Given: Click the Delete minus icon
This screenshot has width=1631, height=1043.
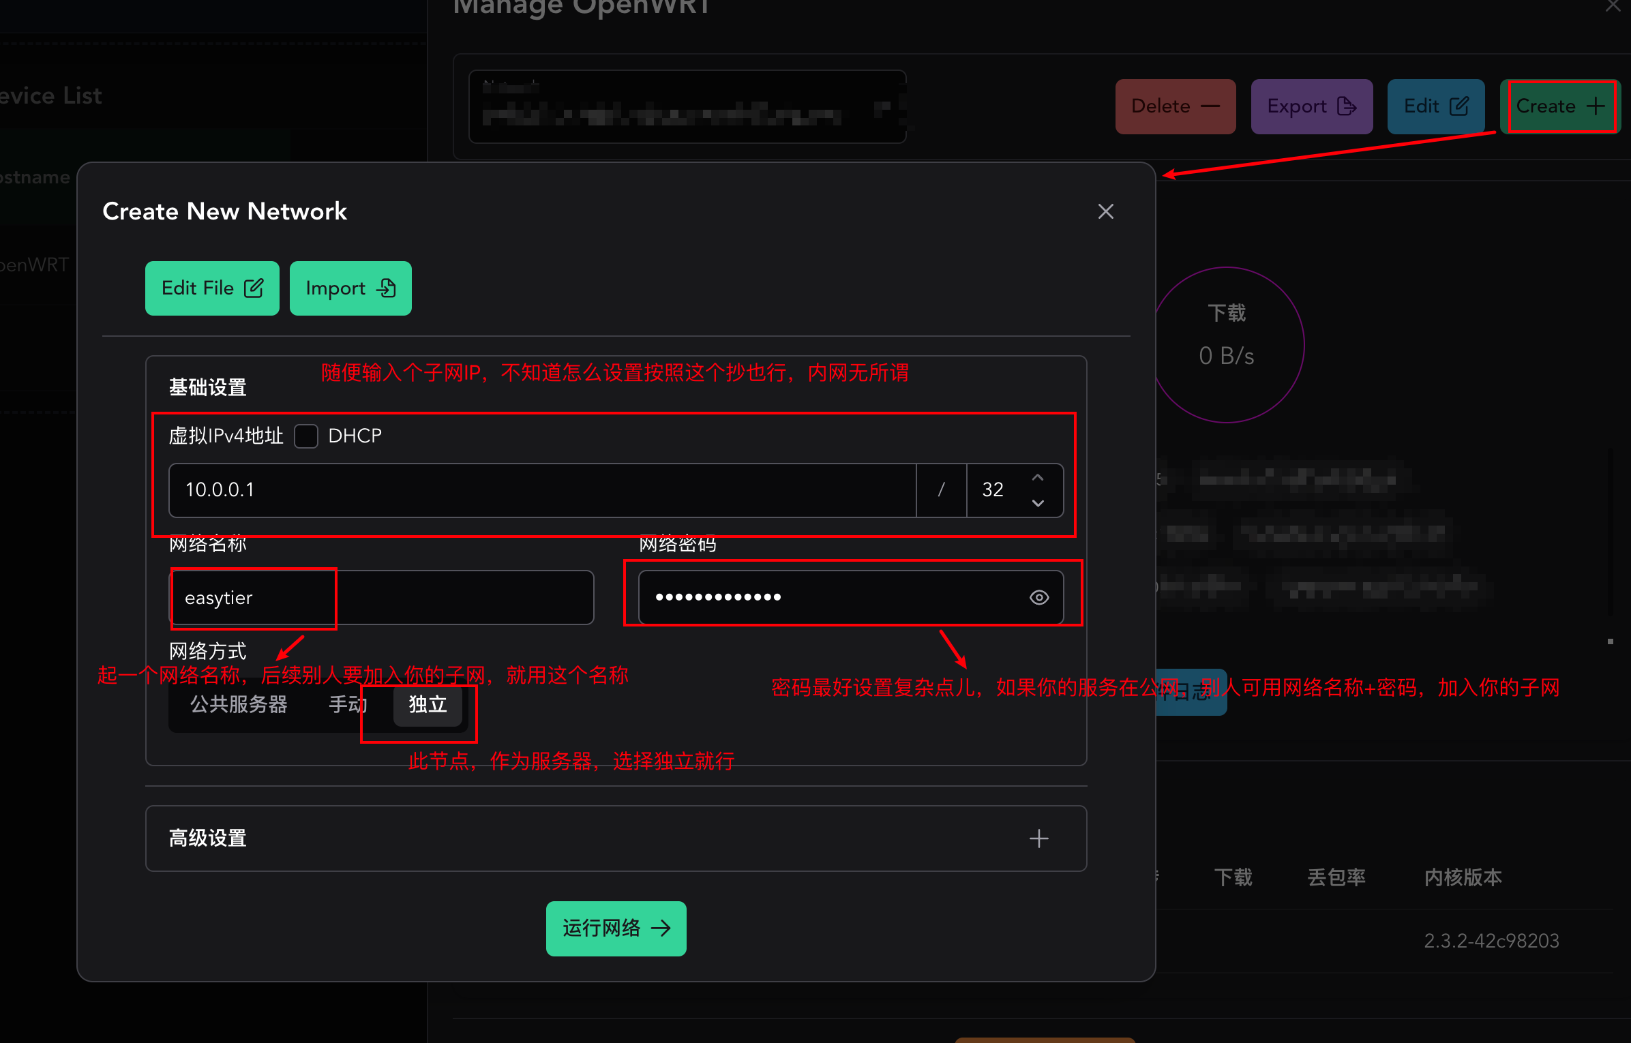Looking at the screenshot, I should click(1209, 106).
